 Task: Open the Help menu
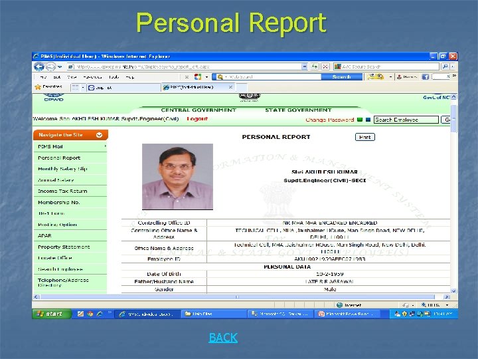[x=130, y=77]
